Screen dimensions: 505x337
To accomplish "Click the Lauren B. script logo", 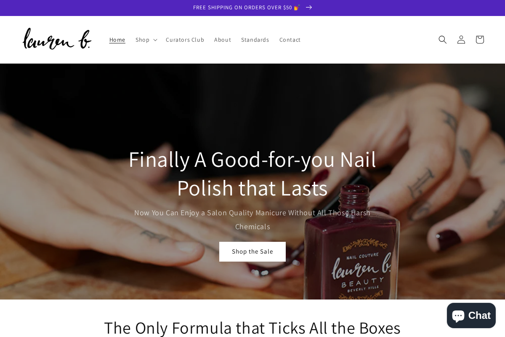I will 57,39.
